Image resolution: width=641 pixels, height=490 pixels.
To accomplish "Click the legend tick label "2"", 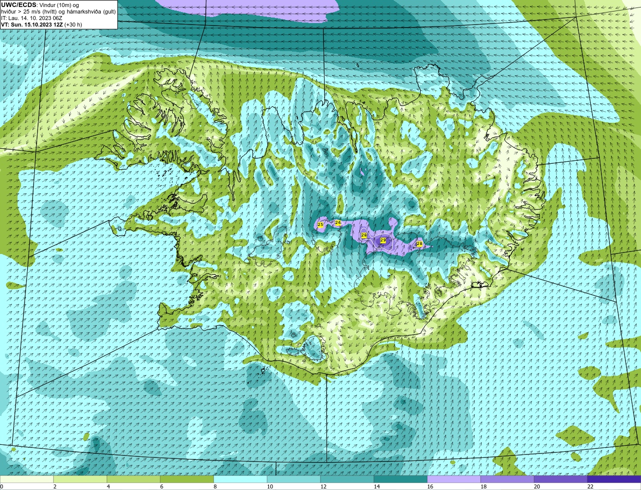I will click(55, 486).
